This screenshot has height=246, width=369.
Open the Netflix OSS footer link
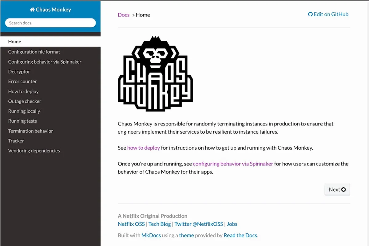tap(131, 224)
